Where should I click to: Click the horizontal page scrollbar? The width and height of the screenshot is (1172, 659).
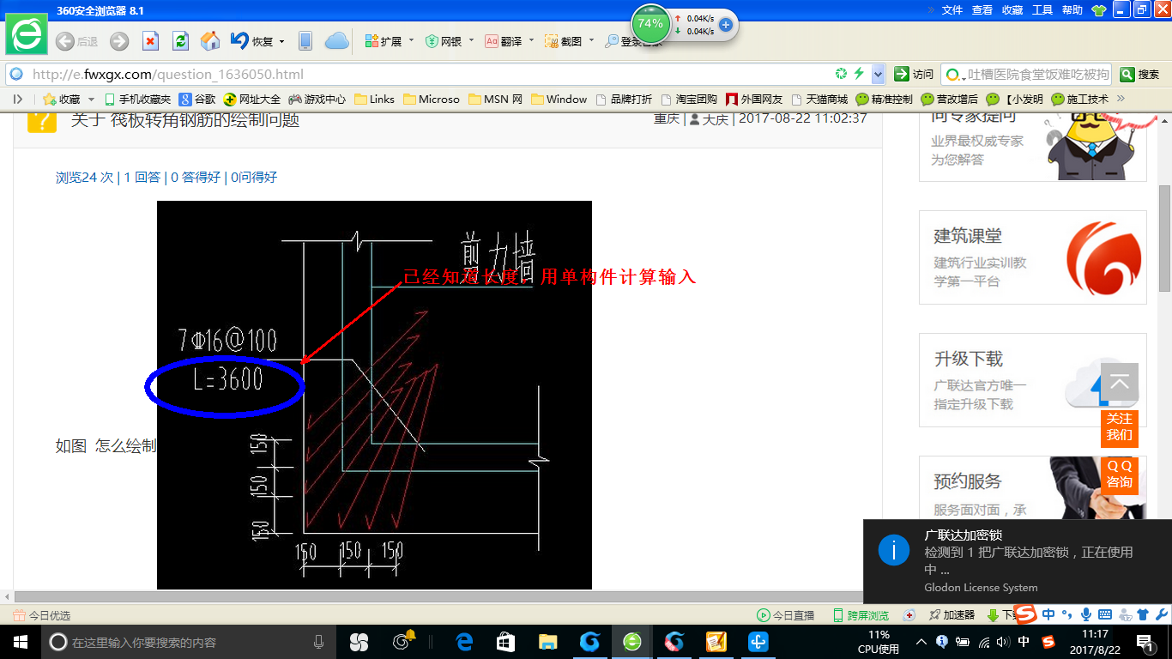[x=438, y=597]
